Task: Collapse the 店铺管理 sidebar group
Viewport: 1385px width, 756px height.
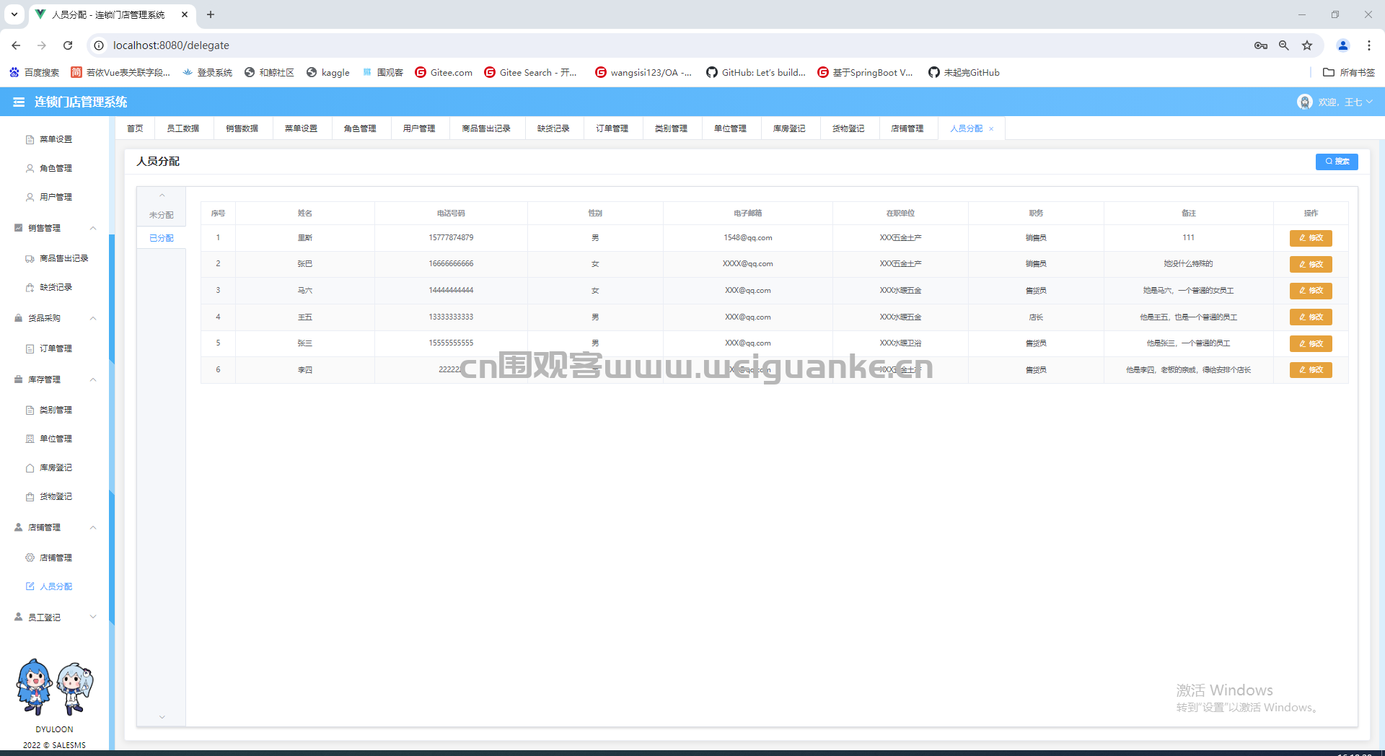Action: pyautogui.click(x=55, y=527)
